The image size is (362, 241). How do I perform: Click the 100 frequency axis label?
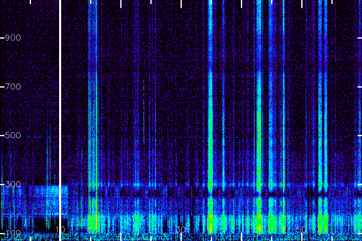pos(13,233)
